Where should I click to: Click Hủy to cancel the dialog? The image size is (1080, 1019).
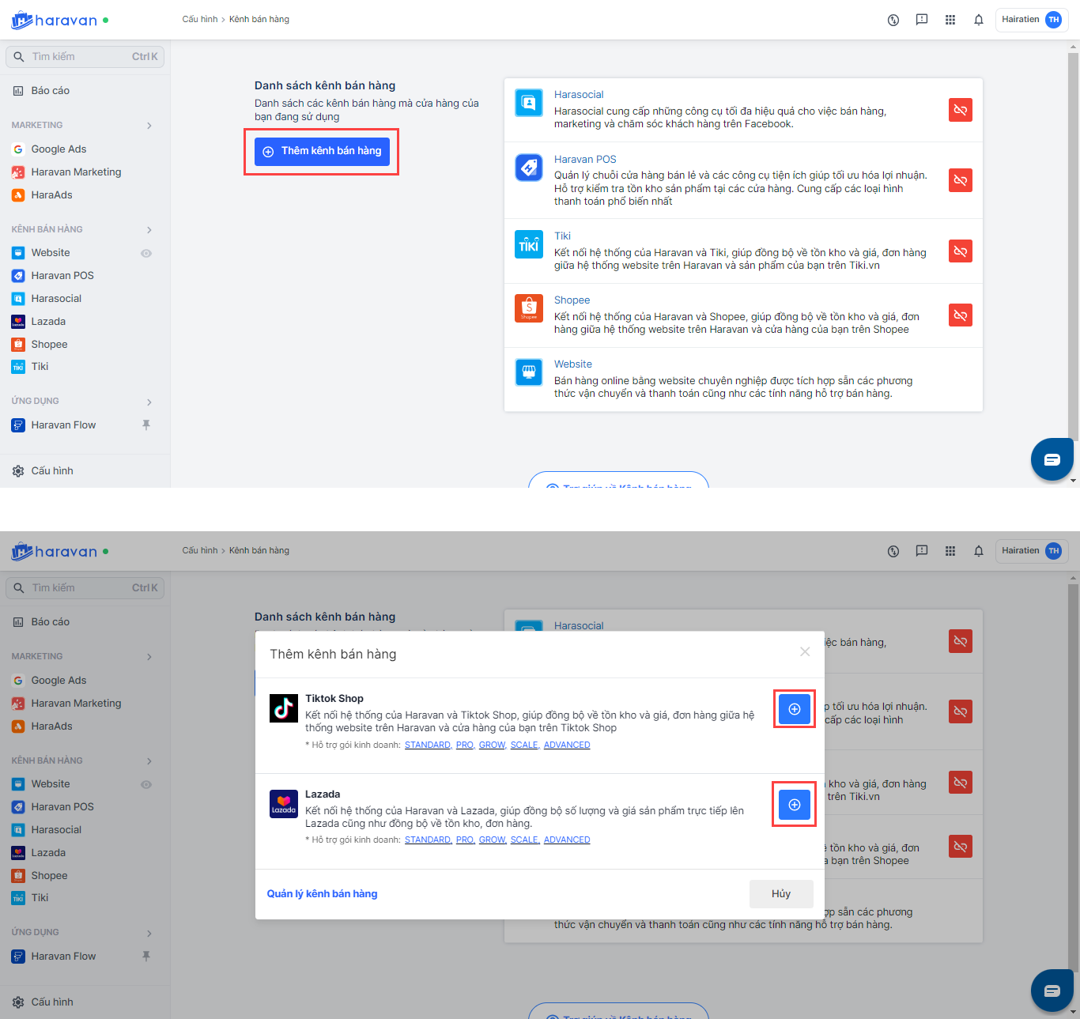(781, 894)
